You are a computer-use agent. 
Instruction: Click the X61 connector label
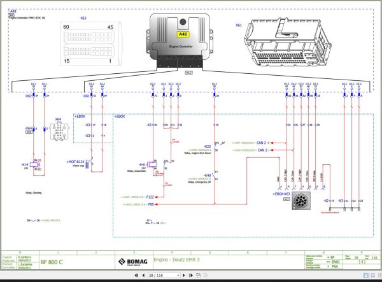pyautogui.click(x=239, y=25)
